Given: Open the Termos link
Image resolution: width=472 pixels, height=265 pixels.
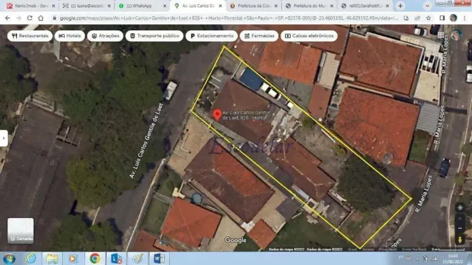Looking at the screenshot, I should tap(368, 249).
